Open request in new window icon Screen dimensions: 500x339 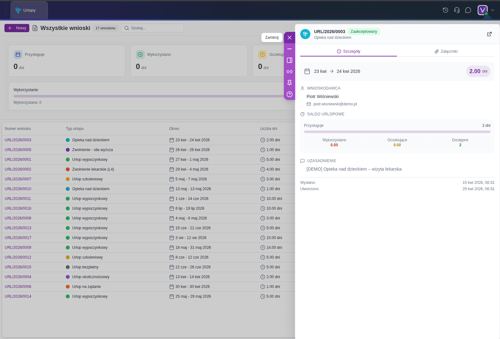pos(489,34)
